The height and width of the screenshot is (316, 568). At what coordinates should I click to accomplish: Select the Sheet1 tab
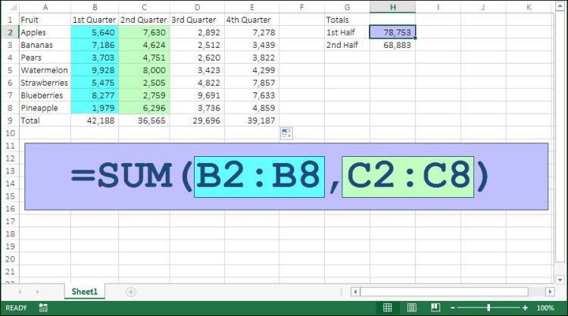pos(85,292)
